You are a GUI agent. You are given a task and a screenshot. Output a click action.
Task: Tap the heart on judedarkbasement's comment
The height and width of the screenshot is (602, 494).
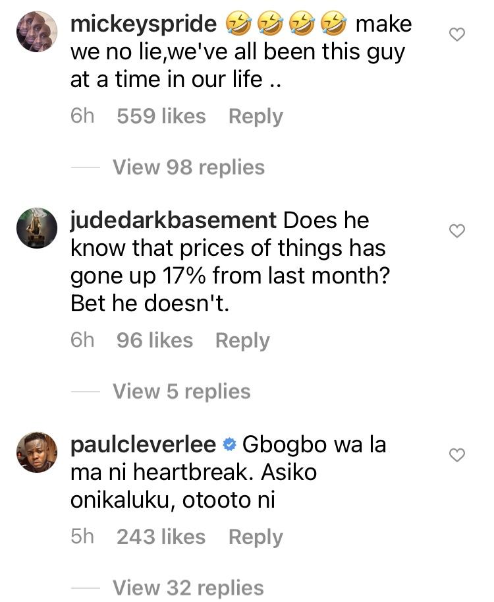pos(456,230)
